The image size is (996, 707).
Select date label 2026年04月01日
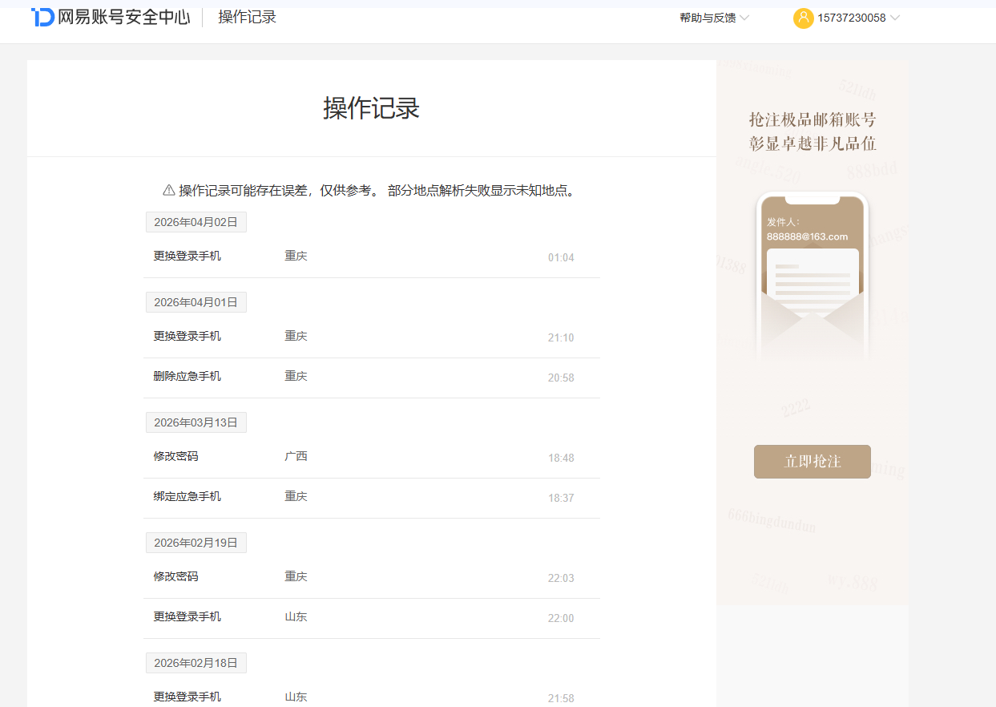(196, 302)
